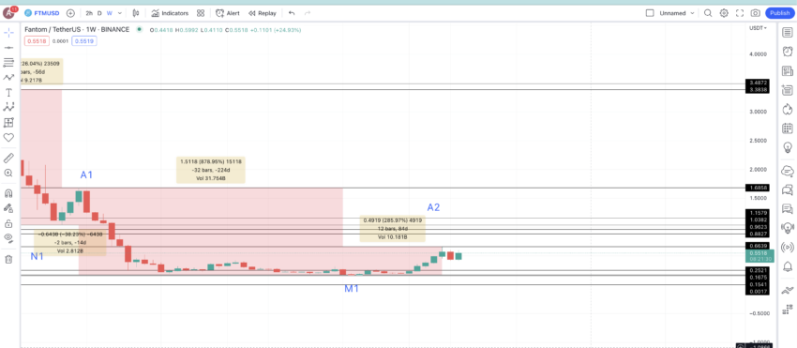Redo the last undone action
The height and width of the screenshot is (348, 797).
pyautogui.click(x=307, y=13)
